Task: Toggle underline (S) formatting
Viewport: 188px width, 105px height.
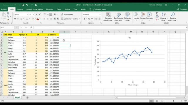Action: point(21,19)
